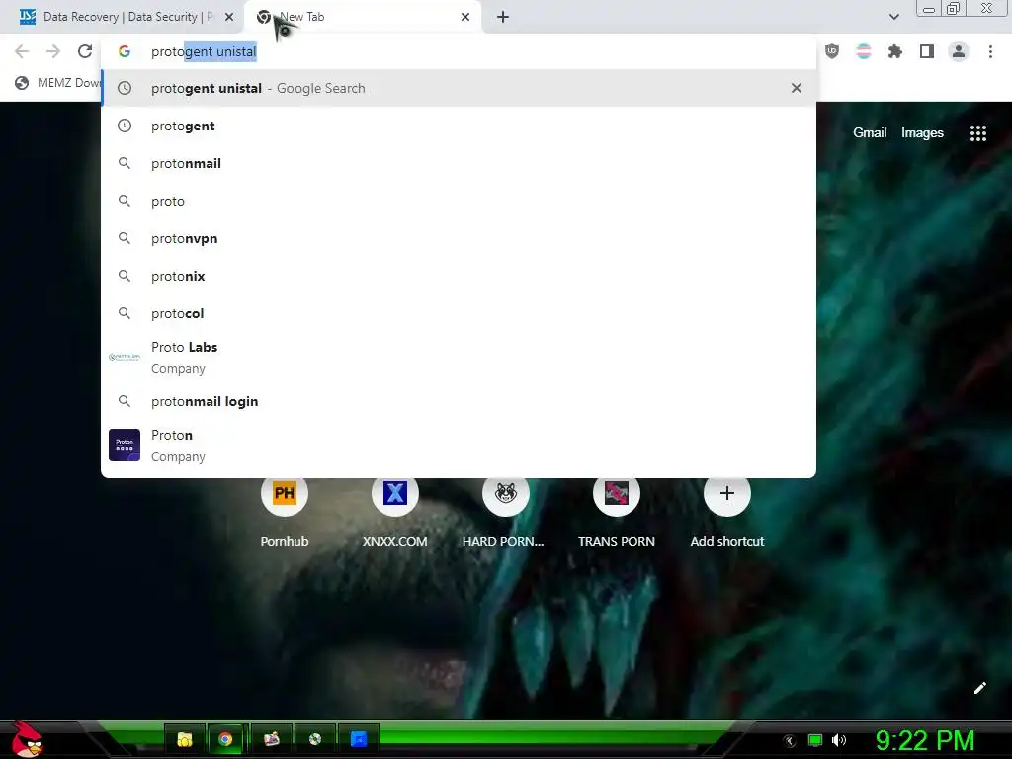Close the New Tab tab
Image resolution: width=1012 pixels, height=759 pixels.
[465, 17]
